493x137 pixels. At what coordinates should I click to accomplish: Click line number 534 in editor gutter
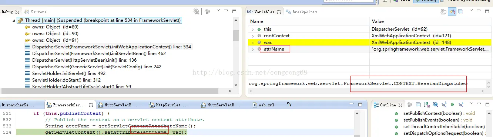[x=7, y=132]
